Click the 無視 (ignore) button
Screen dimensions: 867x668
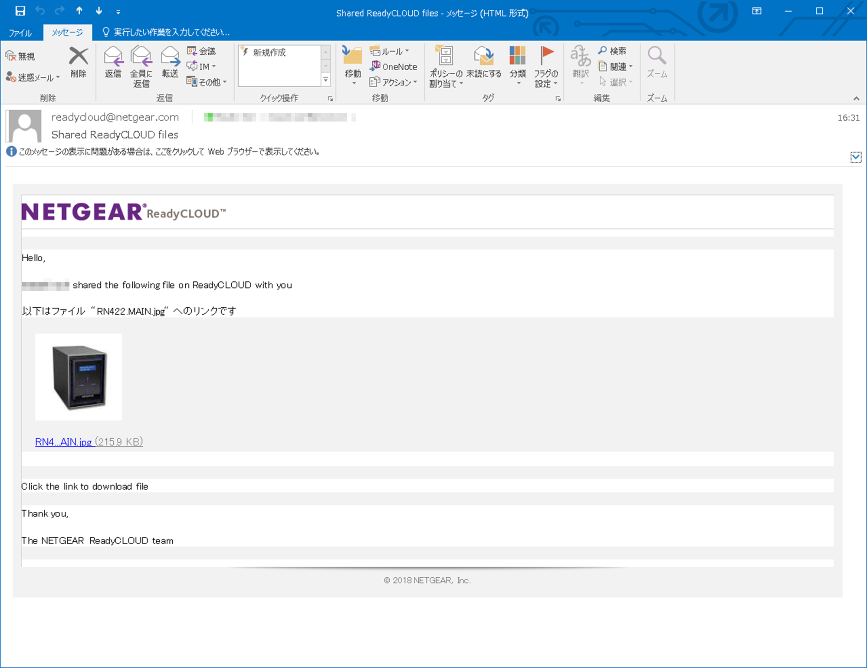(20, 56)
